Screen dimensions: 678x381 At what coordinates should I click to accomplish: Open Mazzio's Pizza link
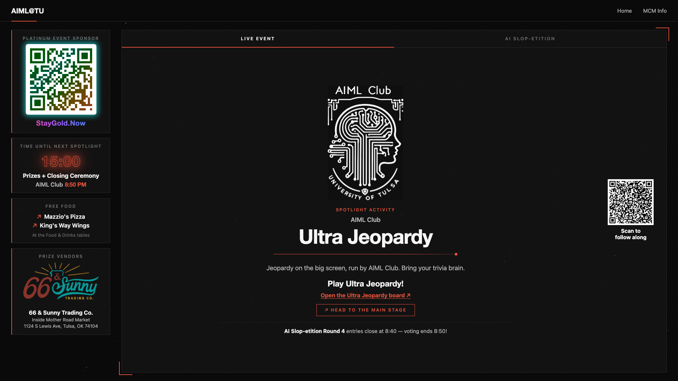(65, 217)
